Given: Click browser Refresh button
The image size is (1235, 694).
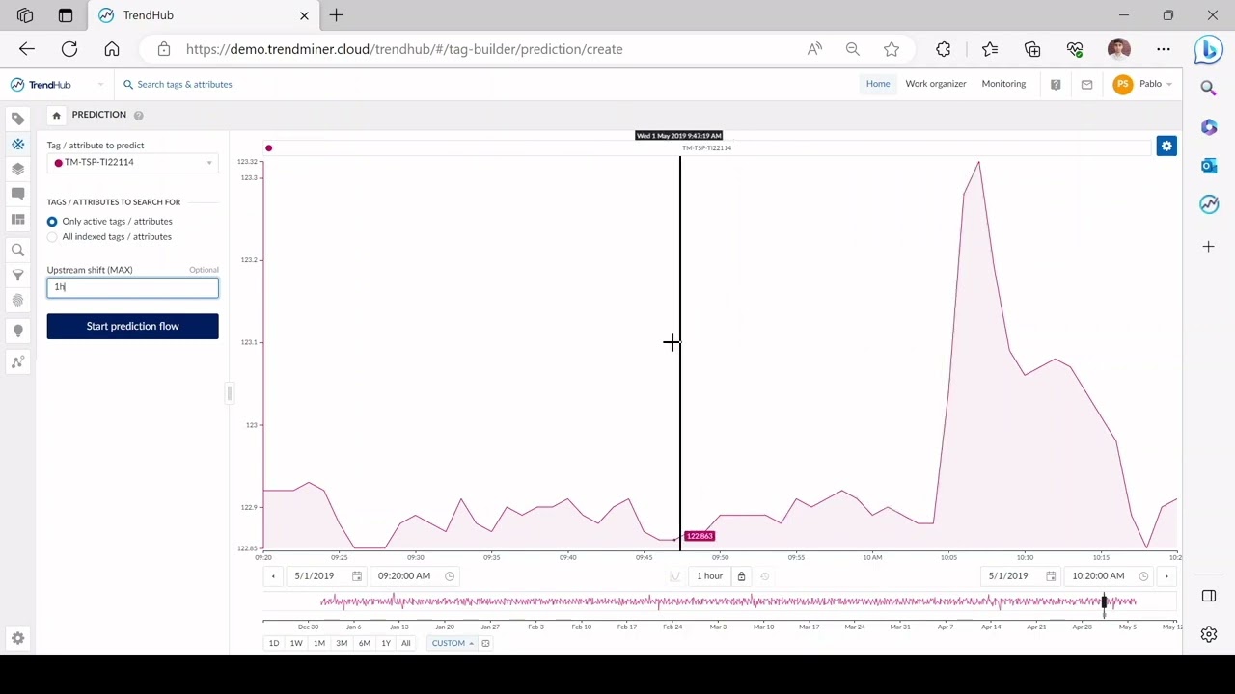Looking at the screenshot, I should (x=69, y=49).
